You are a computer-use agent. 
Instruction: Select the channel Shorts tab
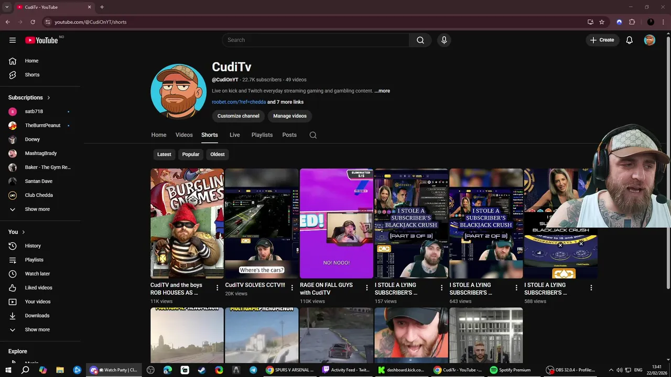(210, 135)
